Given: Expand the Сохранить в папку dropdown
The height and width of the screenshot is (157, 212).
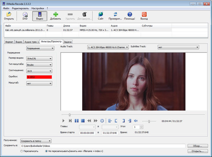Looking at the screenshot, I should [x=36, y=141].
